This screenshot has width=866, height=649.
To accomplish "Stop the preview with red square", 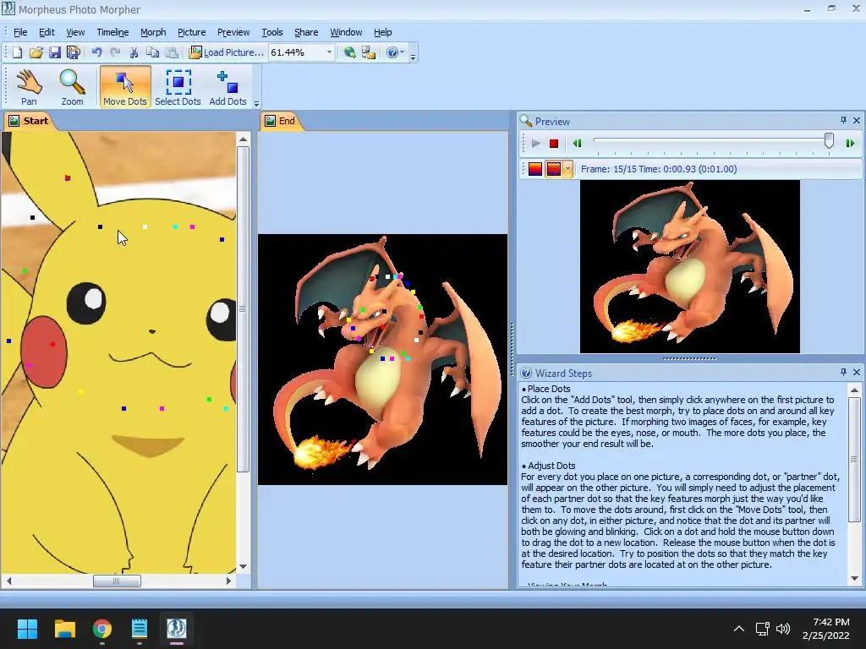I will tap(554, 144).
